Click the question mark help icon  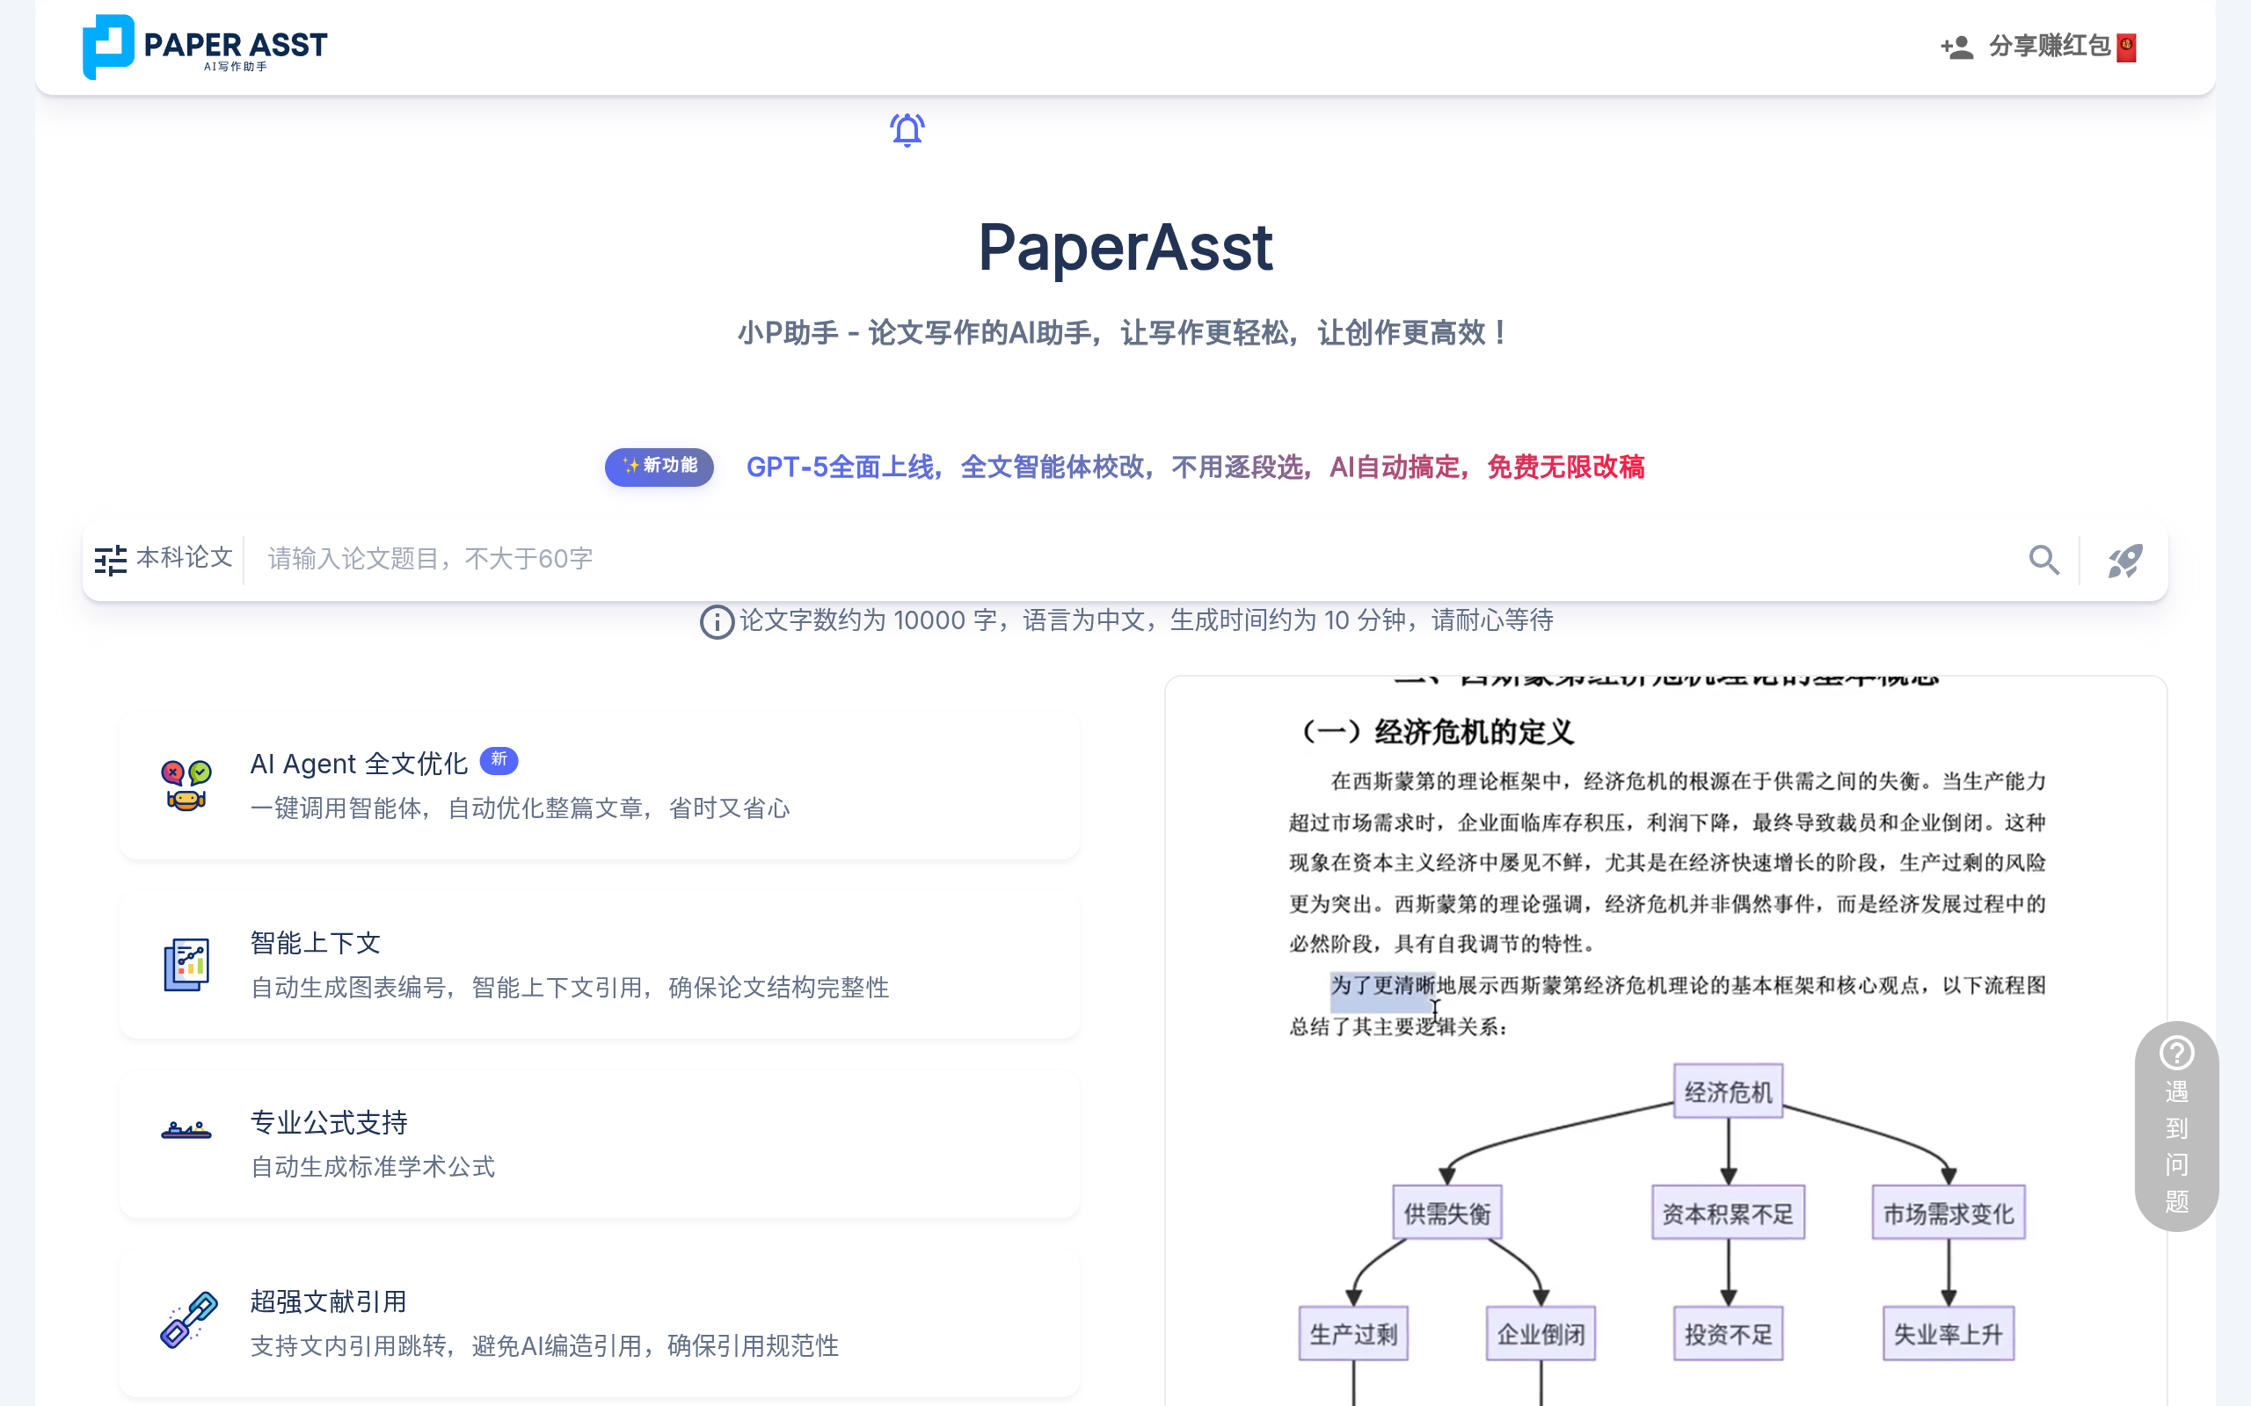click(x=2176, y=1054)
